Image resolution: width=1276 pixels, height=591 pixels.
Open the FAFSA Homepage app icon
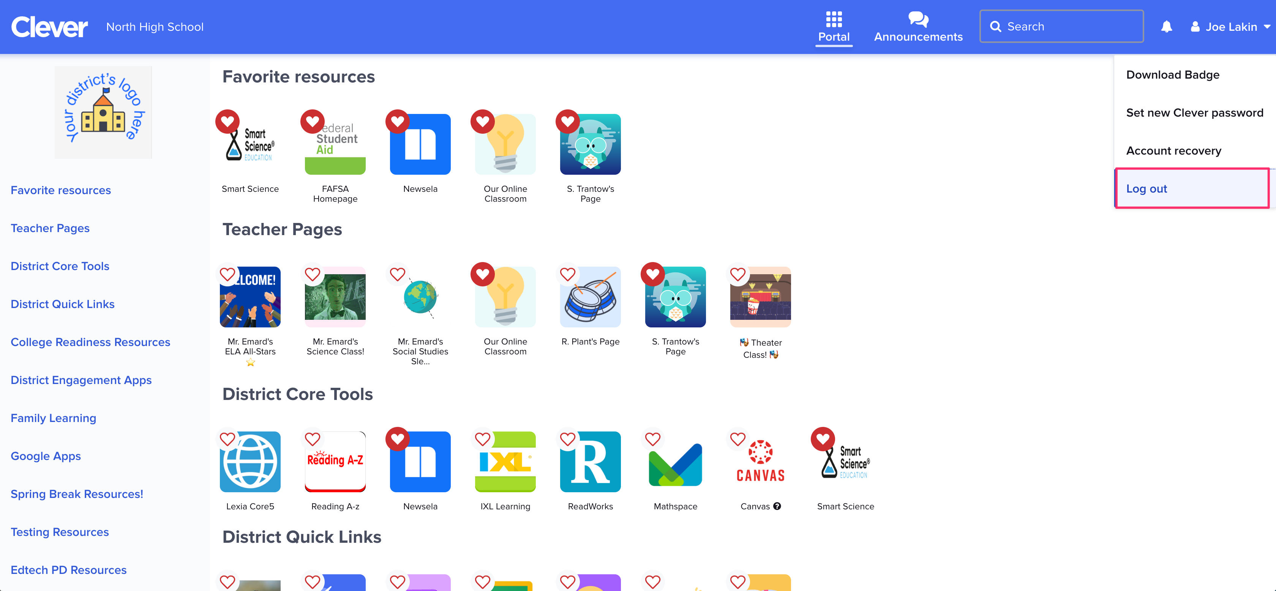tap(335, 144)
